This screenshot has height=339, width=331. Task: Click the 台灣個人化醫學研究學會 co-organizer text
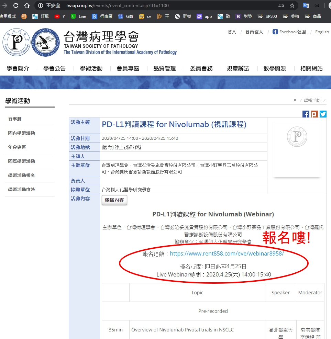point(126,190)
